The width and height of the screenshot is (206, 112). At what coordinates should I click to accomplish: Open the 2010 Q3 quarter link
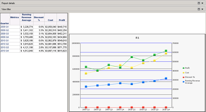click(x=5, y=47)
